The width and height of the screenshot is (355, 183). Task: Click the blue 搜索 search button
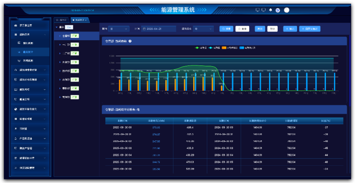click(226, 29)
